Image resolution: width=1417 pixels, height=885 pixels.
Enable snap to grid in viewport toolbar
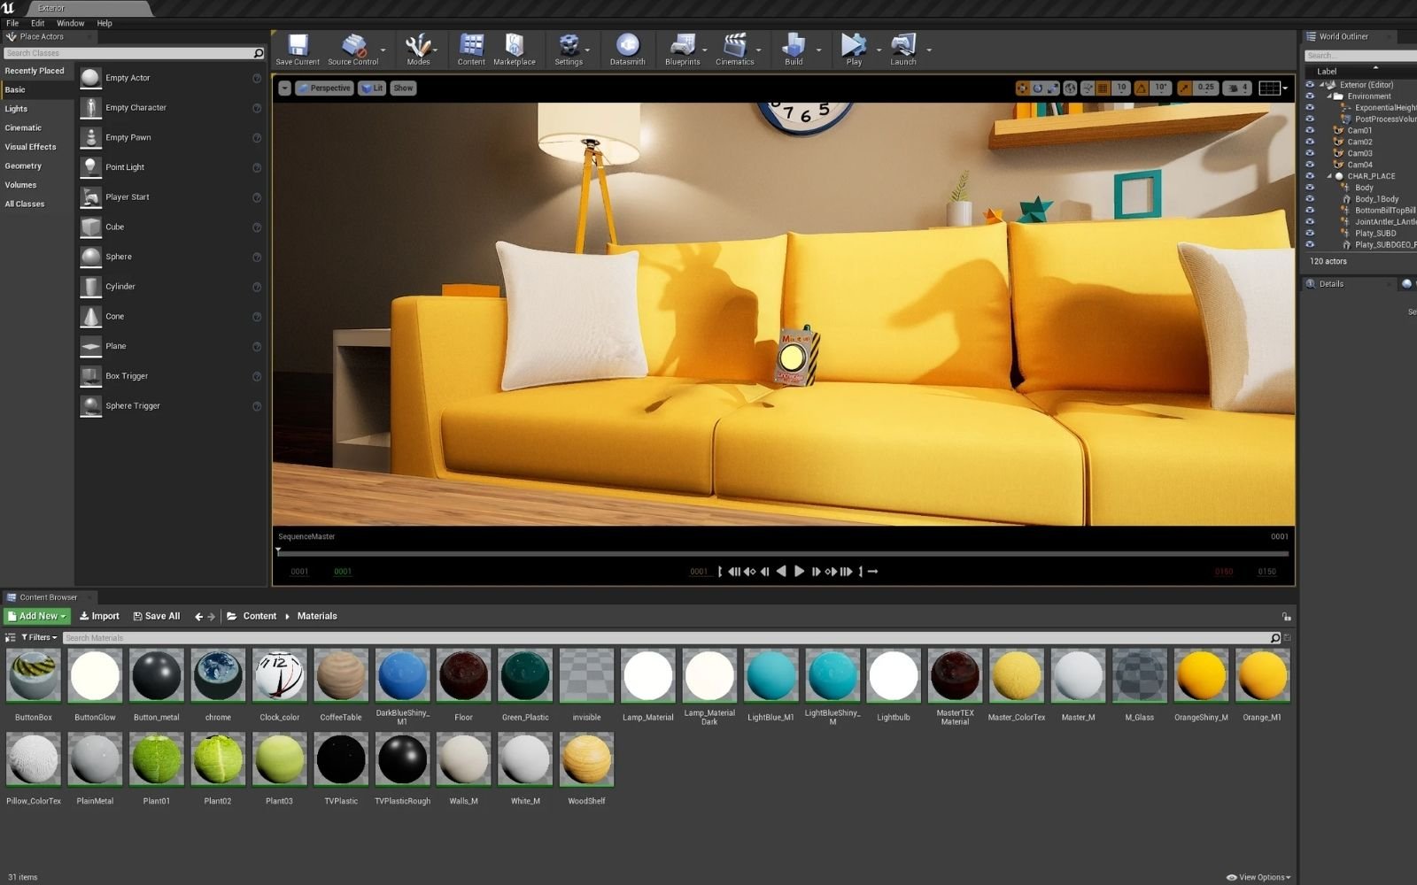coord(1101,88)
